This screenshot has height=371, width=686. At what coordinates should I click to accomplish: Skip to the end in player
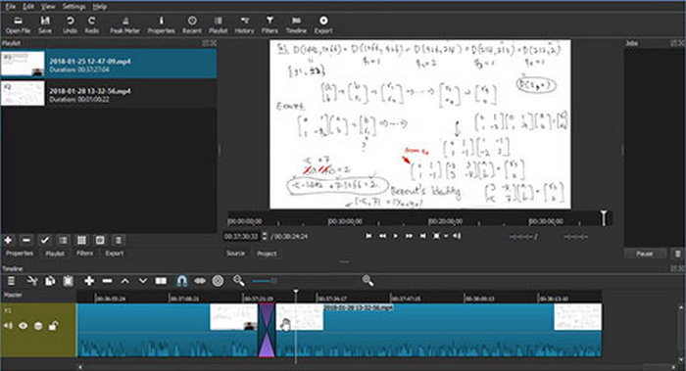tap(422, 236)
